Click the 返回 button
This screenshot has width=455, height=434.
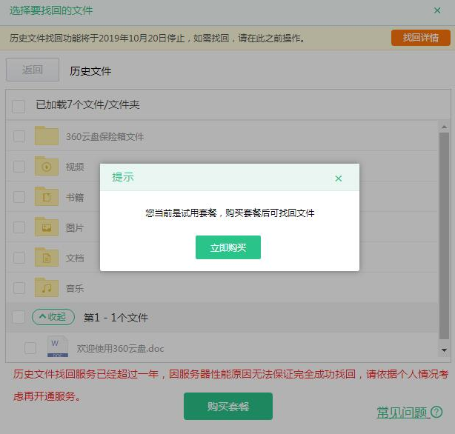pos(33,70)
